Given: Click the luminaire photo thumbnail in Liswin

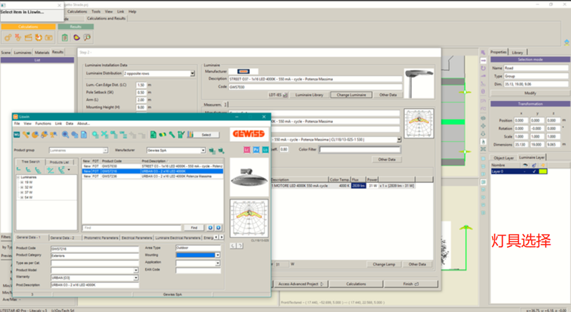Looking at the screenshot, I should (249, 177).
